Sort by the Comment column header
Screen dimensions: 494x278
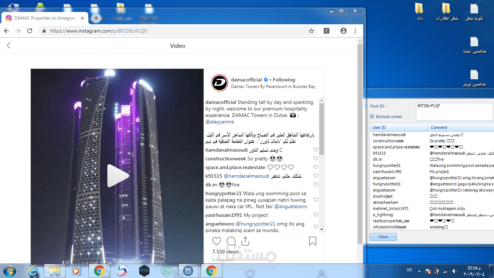[x=461, y=127]
